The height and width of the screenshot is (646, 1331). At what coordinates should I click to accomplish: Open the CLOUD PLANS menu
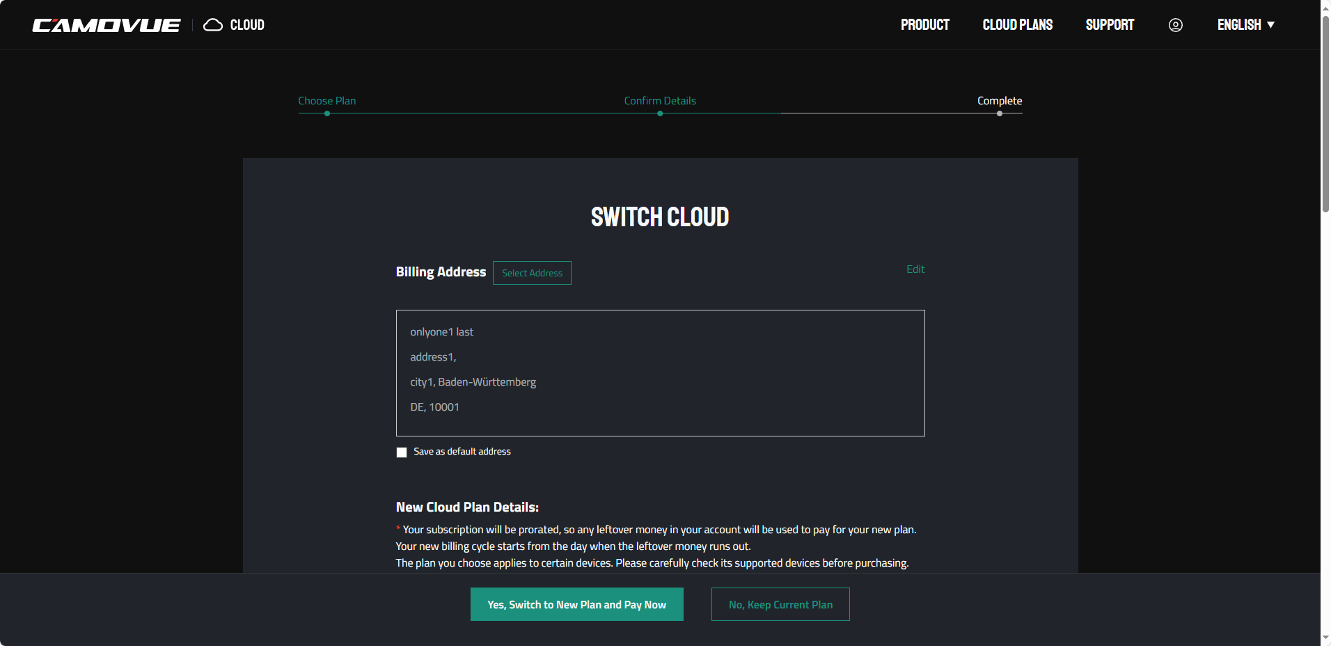tap(1018, 25)
